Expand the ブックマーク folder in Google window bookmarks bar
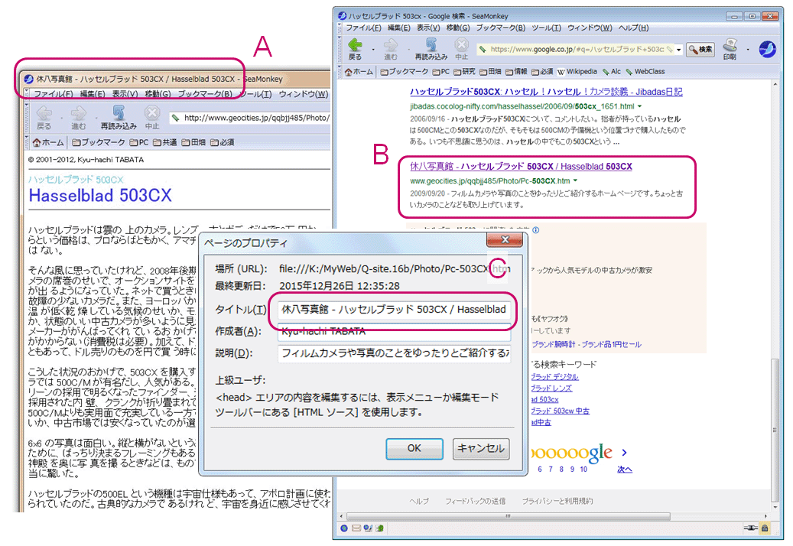 point(404,72)
